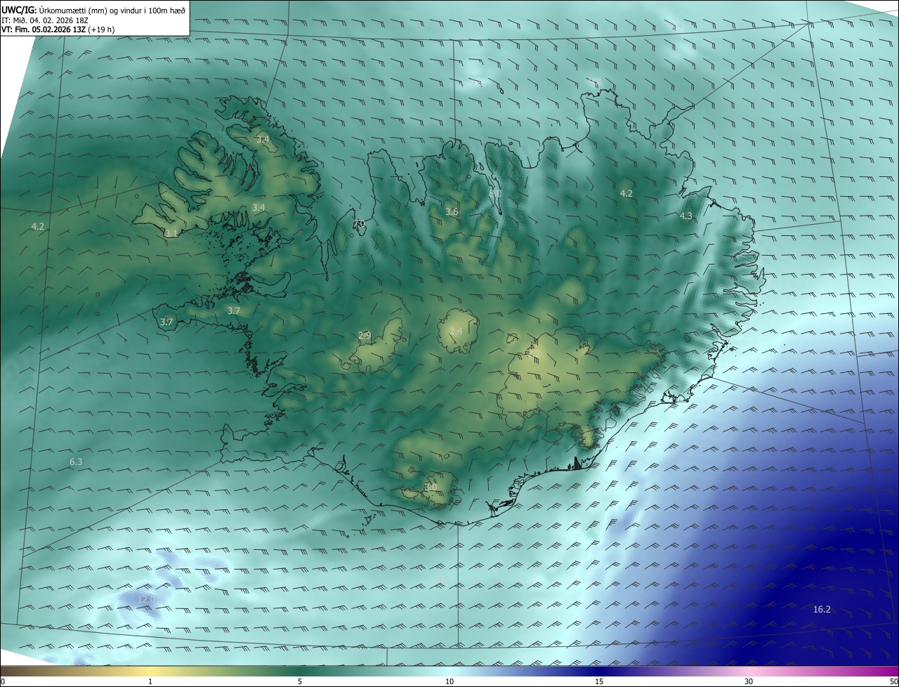This screenshot has width=899, height=687.
Task: Select the 2.4 value label
Action: point(456,331)
